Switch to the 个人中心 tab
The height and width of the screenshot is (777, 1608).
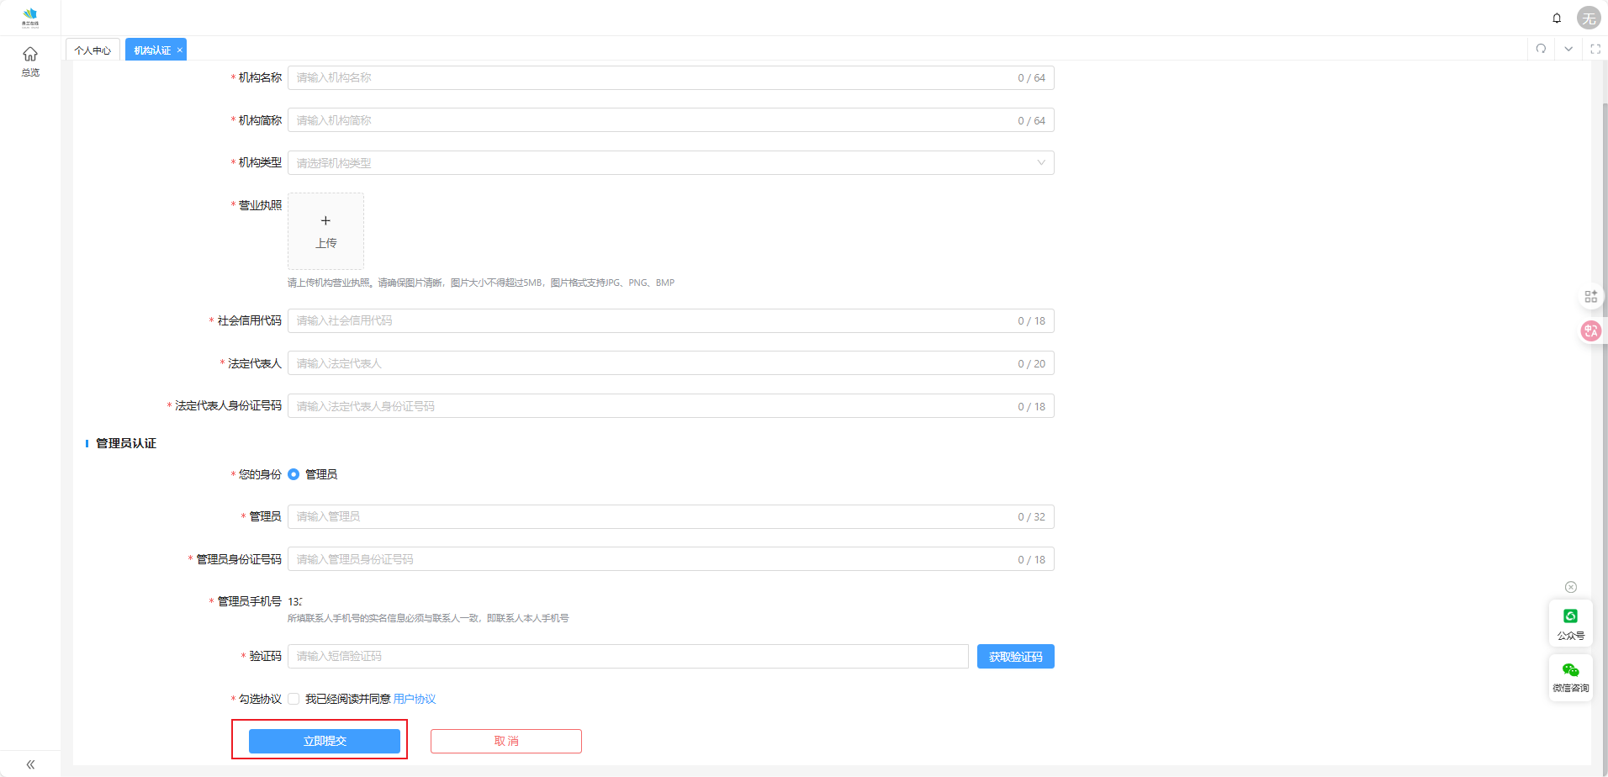click(x=93, y=50)
